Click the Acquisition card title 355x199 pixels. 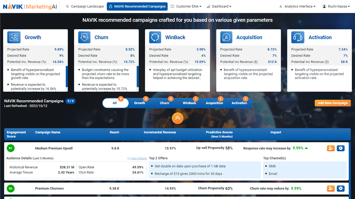249,37
